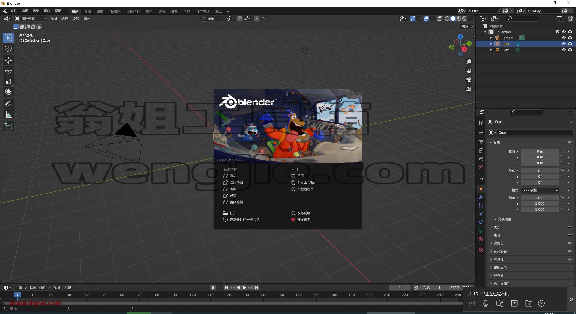This screenshot has width=576, height=314.
Task: Hide Cube in viewport via eye icon
Action: pos(564,44)
